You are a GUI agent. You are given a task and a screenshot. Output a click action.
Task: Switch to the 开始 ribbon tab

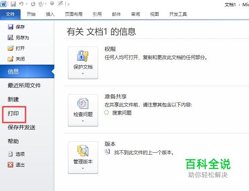point(31,14)
